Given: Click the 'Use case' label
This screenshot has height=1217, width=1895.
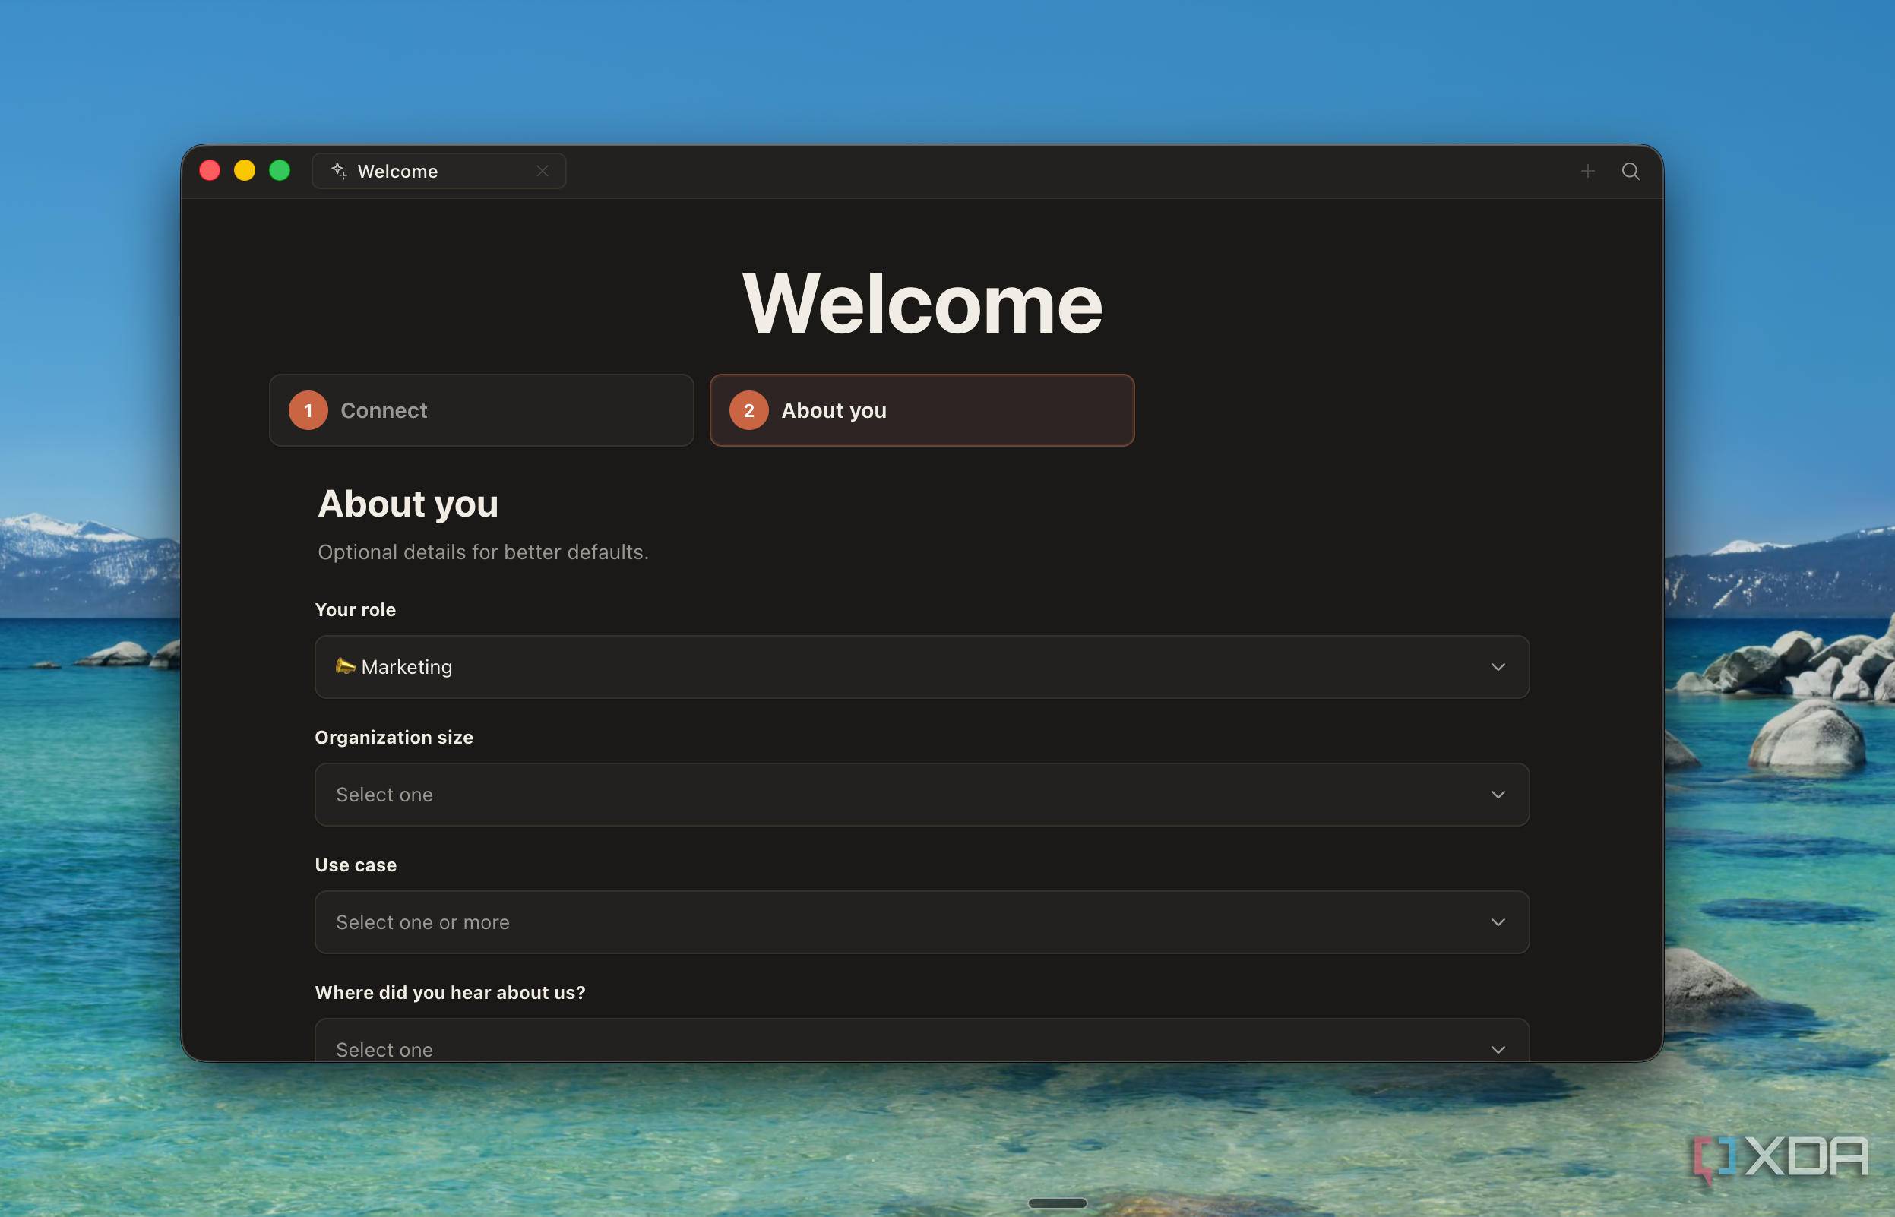Looking at the screenshot, I should pyautogui.click(x=356, y=865).
